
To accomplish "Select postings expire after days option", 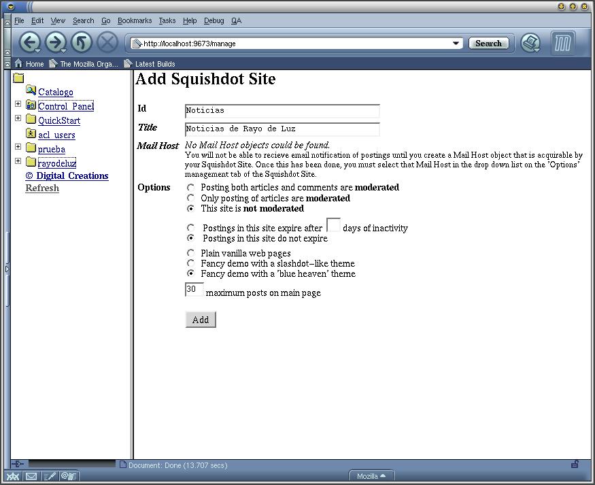I will [x=191, y=228].
